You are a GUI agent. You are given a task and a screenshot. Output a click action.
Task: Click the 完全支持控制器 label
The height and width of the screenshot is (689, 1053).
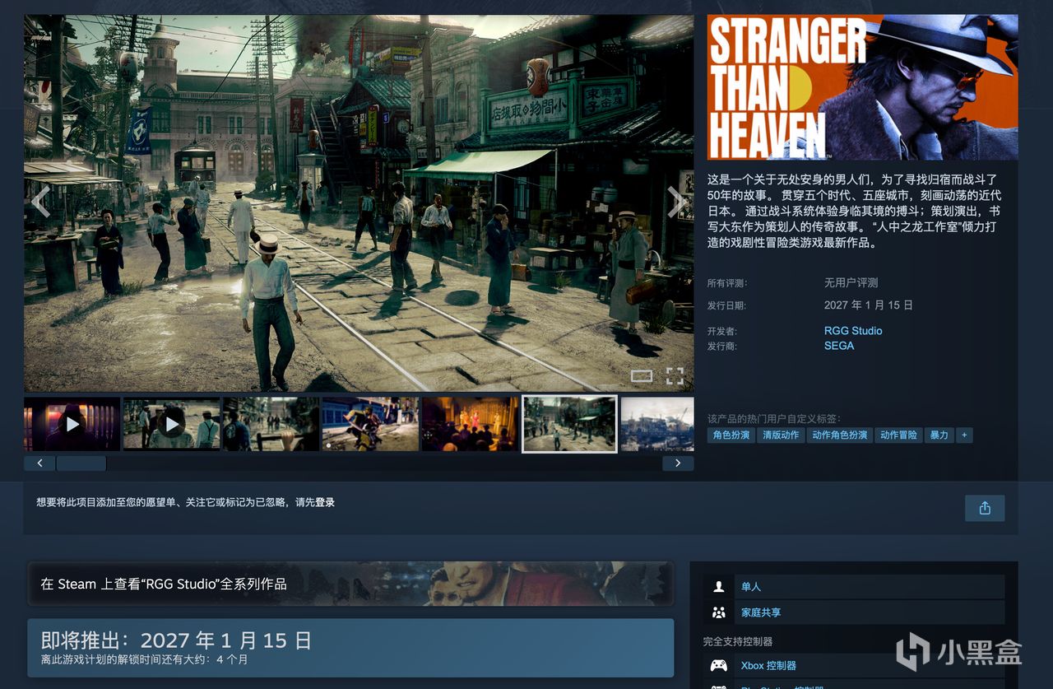pos(738,641)
